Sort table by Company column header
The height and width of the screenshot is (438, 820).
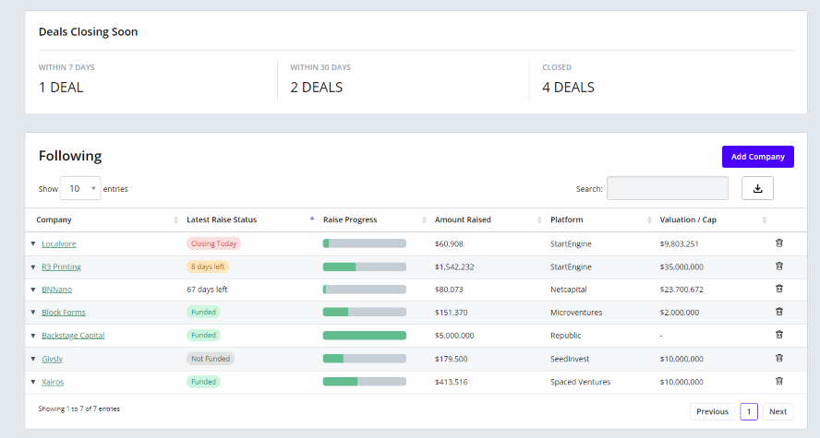click(54, 219)
